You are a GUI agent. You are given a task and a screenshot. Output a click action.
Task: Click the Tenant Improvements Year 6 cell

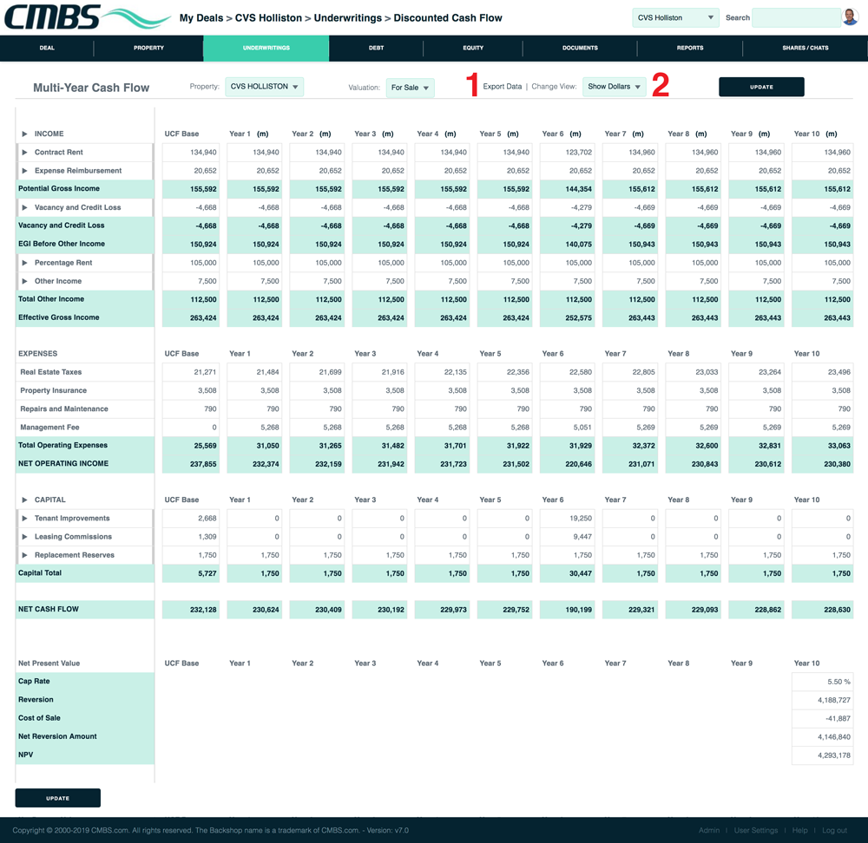567,519
